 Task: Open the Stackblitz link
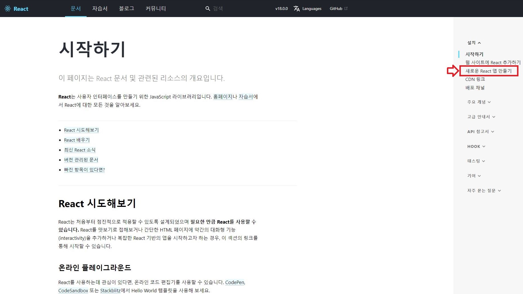(110, 291)
